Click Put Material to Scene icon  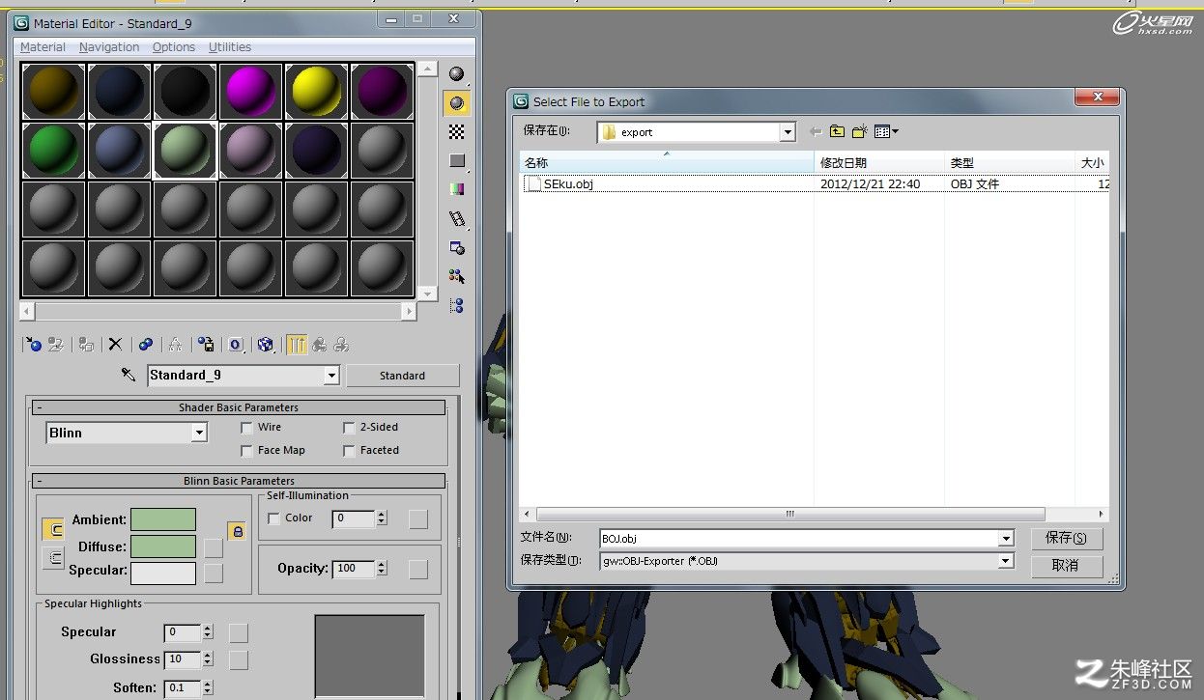coord(56,344)
